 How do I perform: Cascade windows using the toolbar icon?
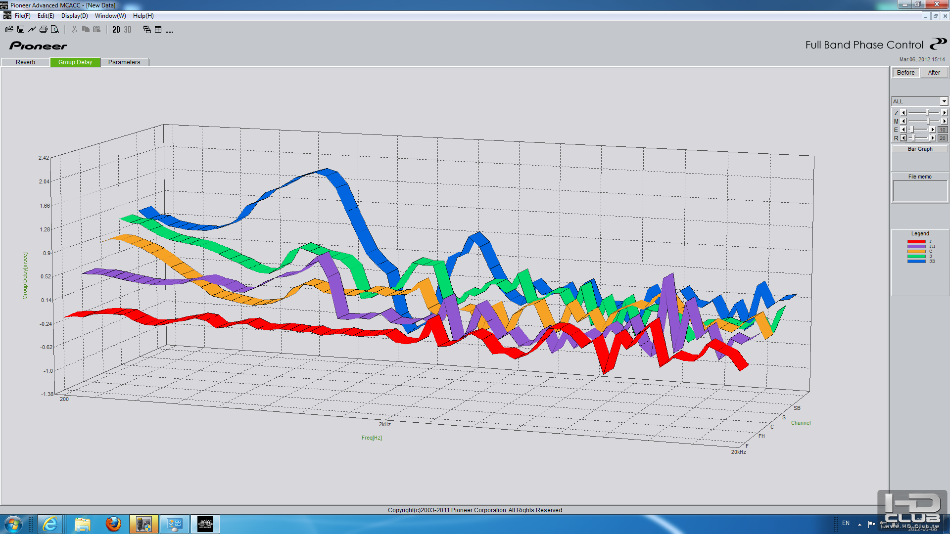click(147, 30)
